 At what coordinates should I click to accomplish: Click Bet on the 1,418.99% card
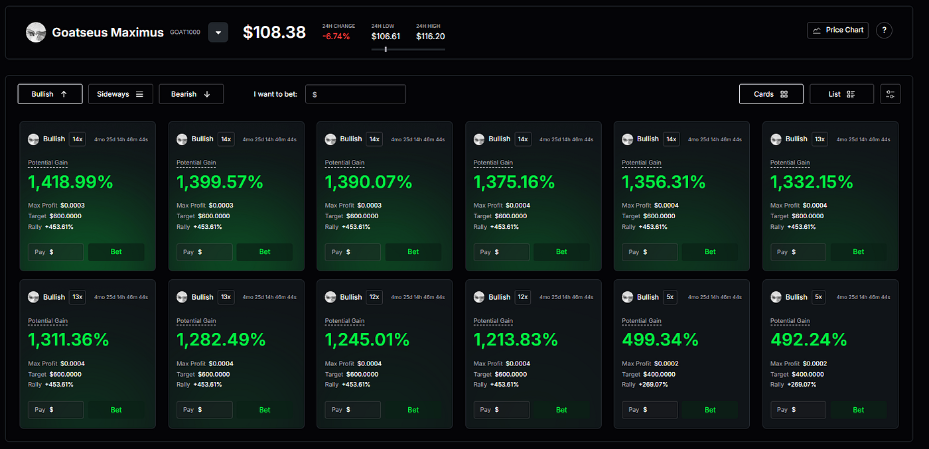click(116, 252)
